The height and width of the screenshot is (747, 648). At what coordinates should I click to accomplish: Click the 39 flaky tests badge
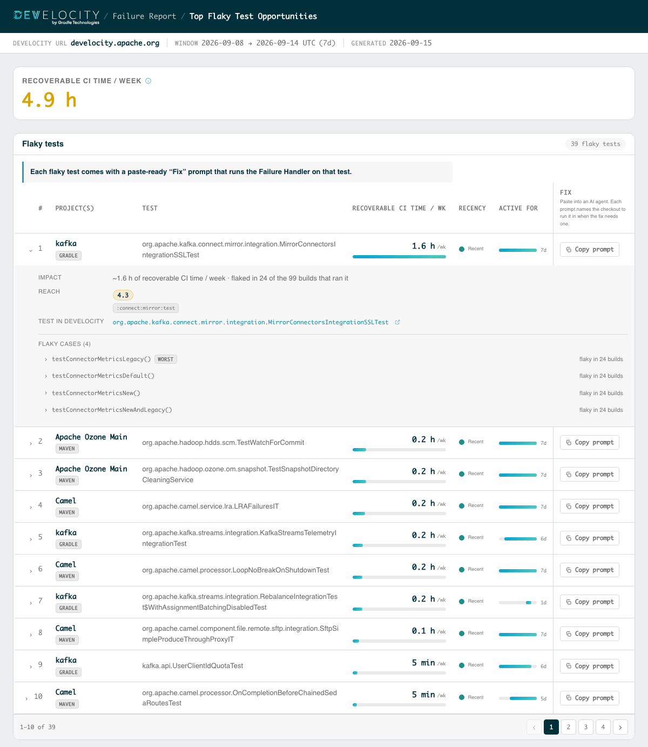(x=596, y=144)
